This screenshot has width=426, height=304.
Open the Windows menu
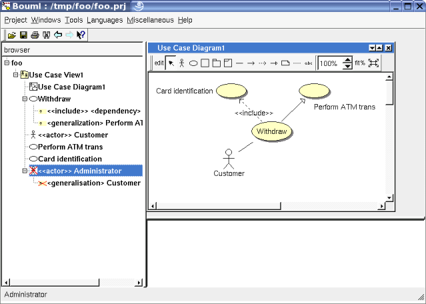(46, 20)
